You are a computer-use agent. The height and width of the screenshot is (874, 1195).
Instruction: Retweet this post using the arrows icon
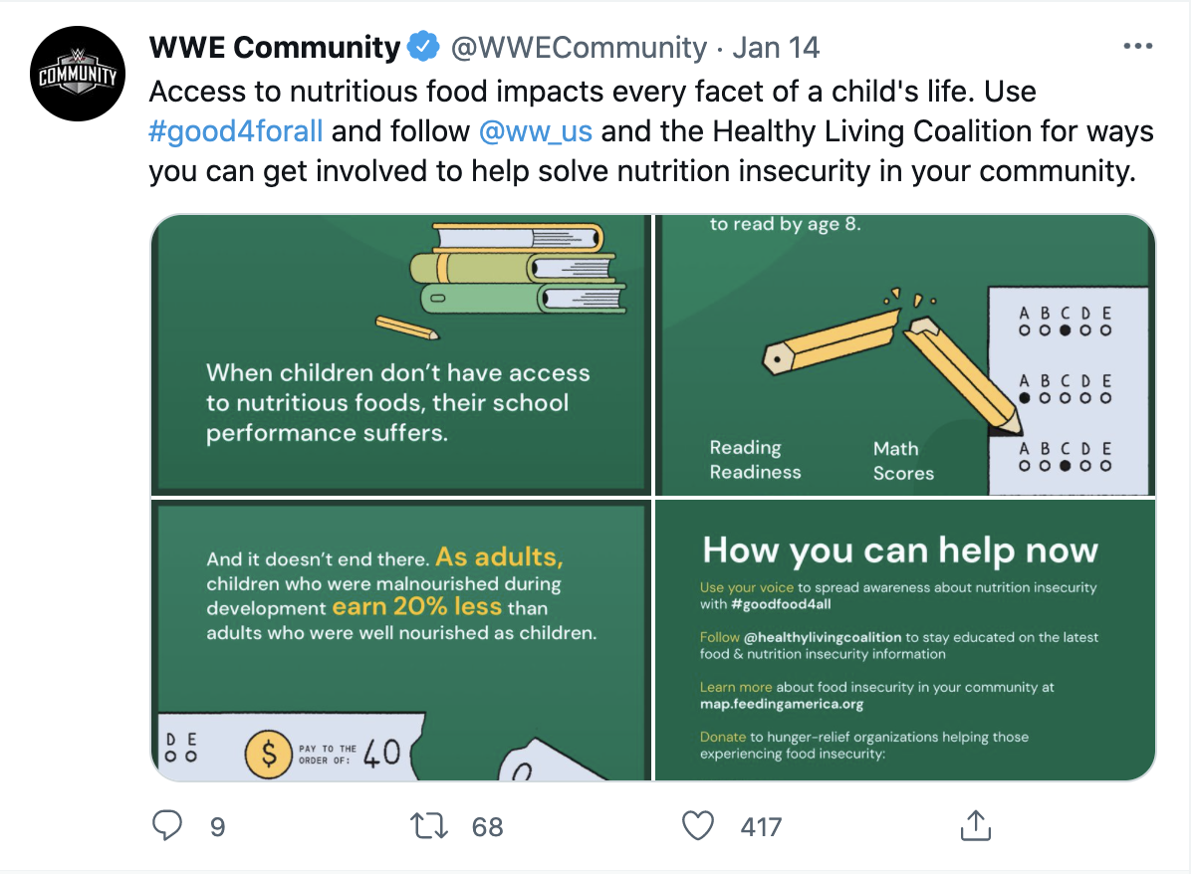pos(430,825)
